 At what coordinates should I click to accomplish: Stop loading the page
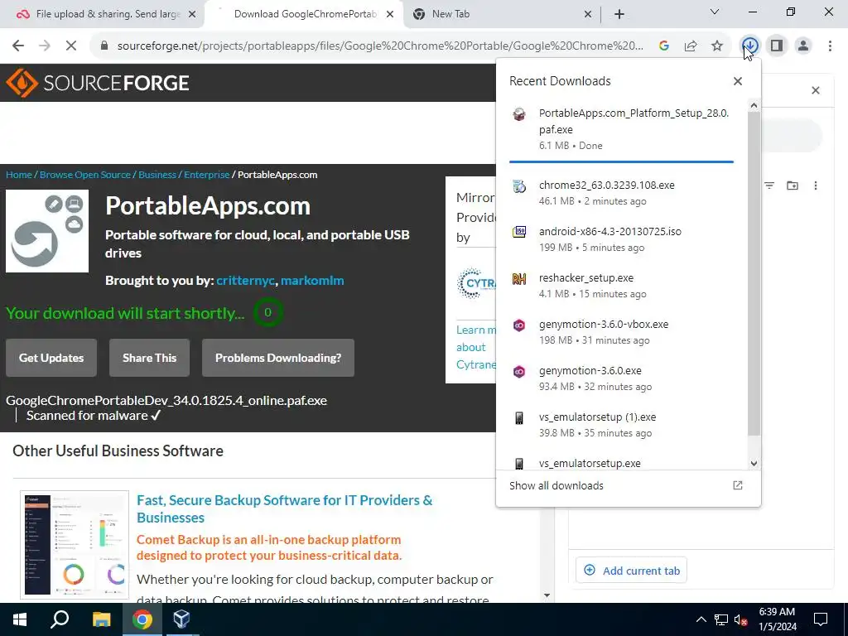point(71,46)
